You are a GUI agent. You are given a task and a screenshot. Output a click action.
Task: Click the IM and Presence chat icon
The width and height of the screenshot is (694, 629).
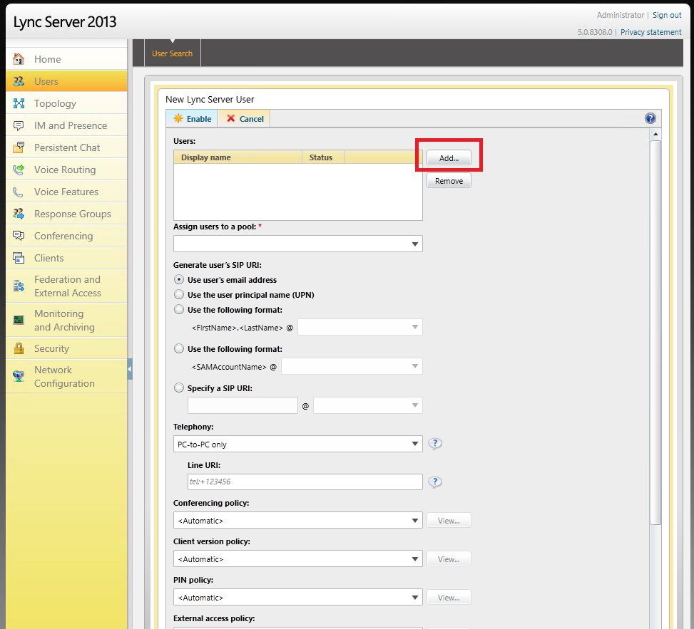(19, 125)
